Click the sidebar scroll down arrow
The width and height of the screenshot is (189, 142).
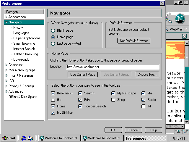pos(187,122)
